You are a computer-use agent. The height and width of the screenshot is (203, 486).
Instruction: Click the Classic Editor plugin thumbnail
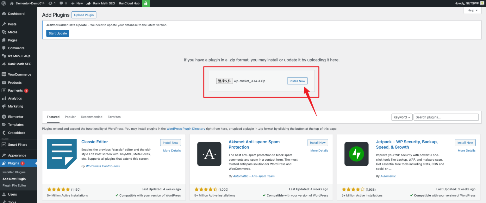pyautogui.click(x=62, y=154)
